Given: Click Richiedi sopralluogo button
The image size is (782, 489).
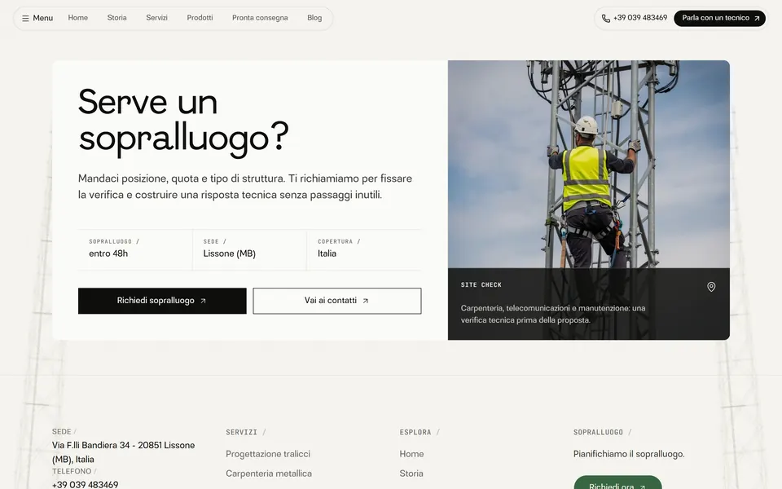Looking at the screenshot, I should click(162, 301).
